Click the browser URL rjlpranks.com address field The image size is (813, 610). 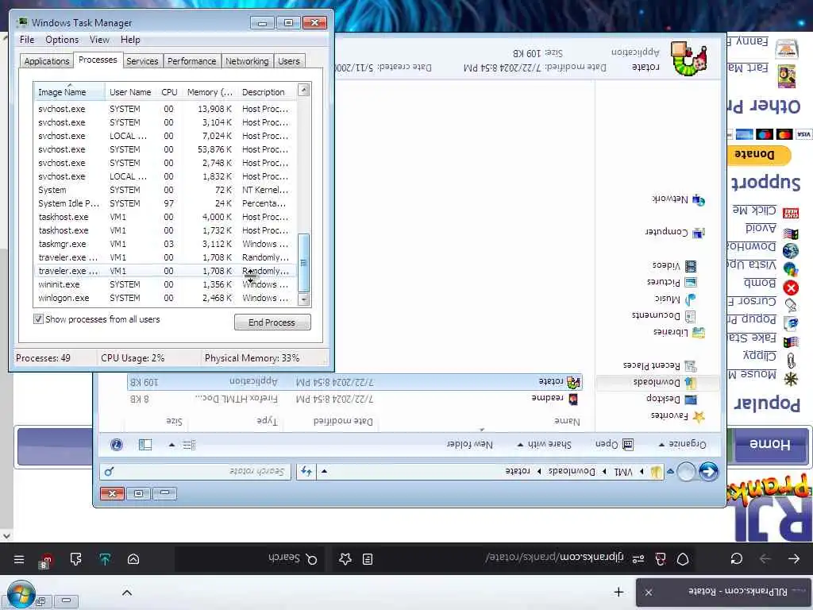pos(555,558)
